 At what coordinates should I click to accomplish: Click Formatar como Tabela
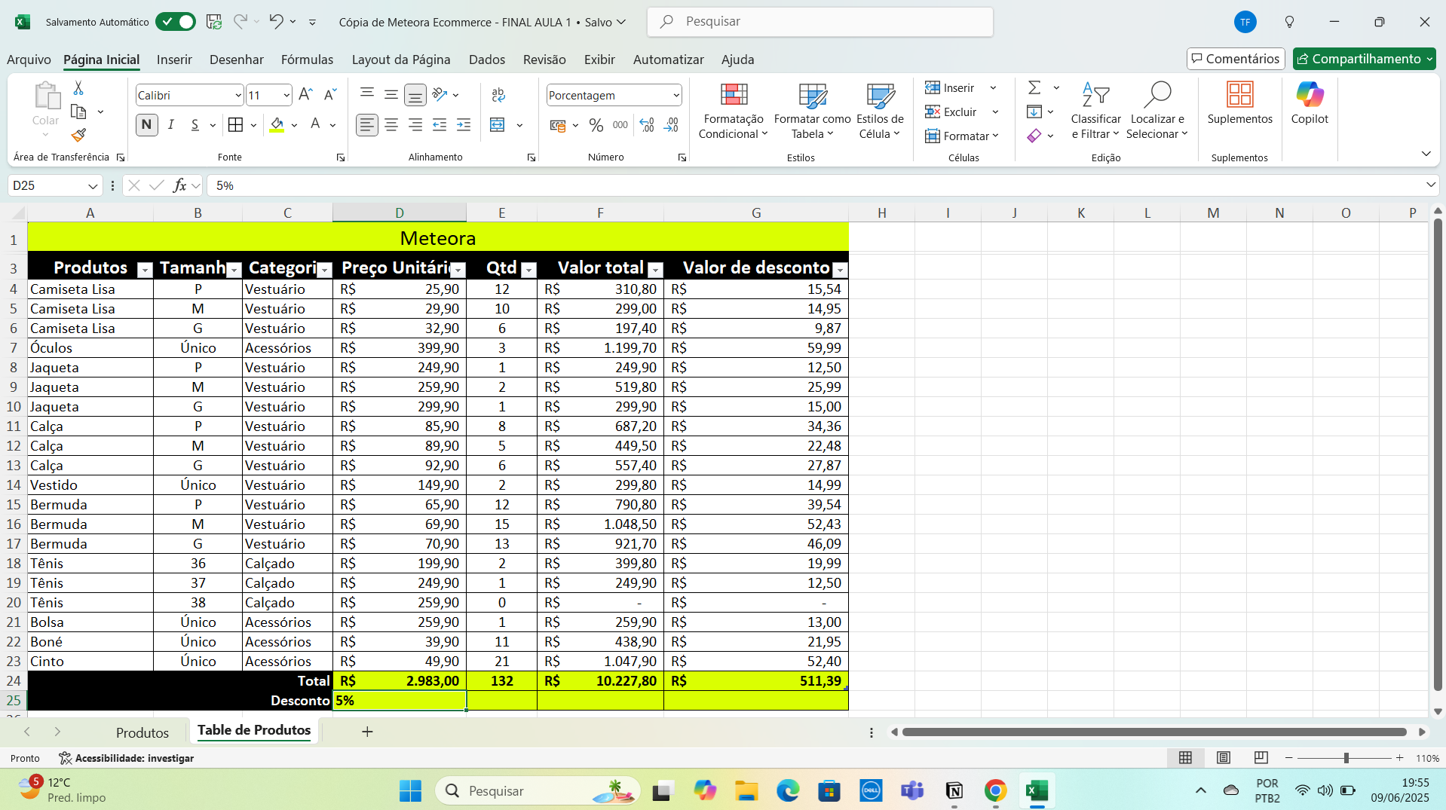pos(812,111)
